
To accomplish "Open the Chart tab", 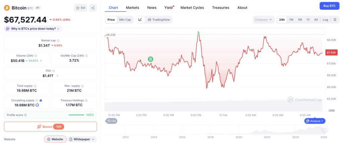I will click(113, 8).
